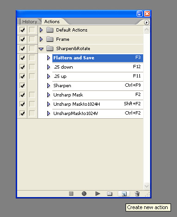Click the Create new action icon
The image size is (177, 217).
point(124,194)
